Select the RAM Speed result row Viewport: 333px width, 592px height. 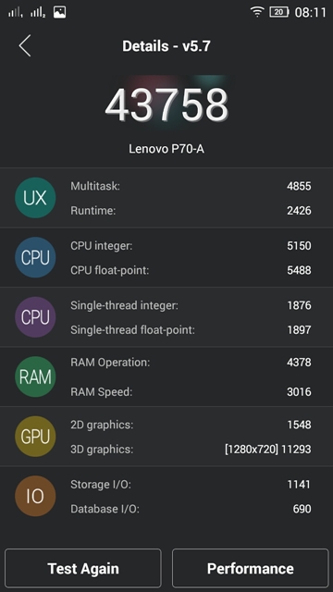click(191, 391)
